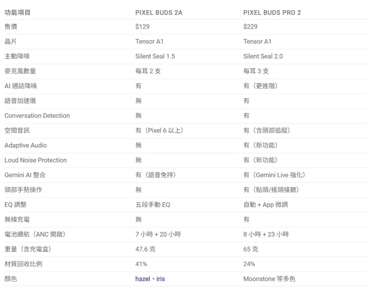Image resolution: width=376 pixels, height=287 pixels.
Task: Click the Silent Seal 1.5 cell
Action: tap(155, 56)
